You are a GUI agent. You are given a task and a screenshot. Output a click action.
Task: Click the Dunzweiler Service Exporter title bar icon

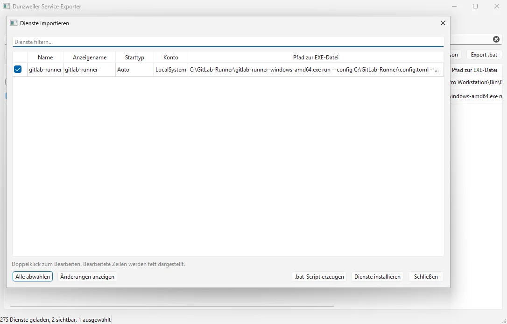click(6, 6)
